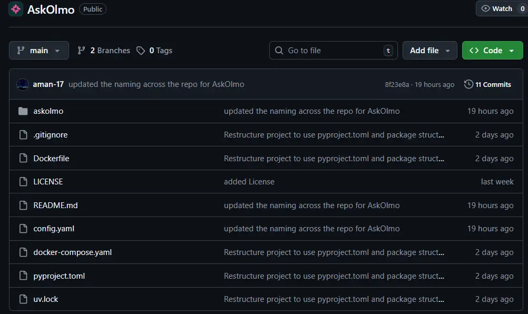
Task: Click the branch icon beside Branches
Action: pyautogui.click(x=81, y=51)
